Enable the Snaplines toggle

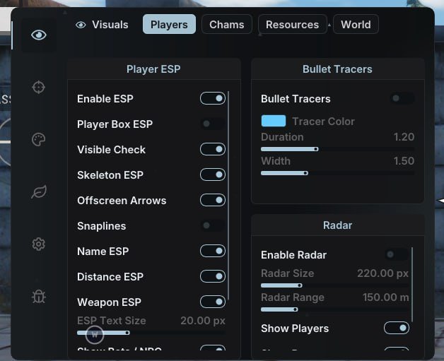click(213, 225)
